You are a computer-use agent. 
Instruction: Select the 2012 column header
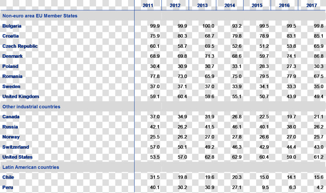tap(175, 5)
